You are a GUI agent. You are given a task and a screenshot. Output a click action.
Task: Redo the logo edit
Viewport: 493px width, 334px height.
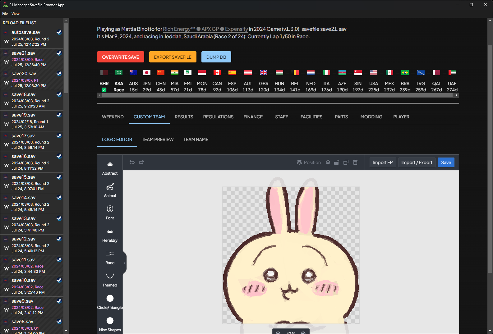coord(141,162)
